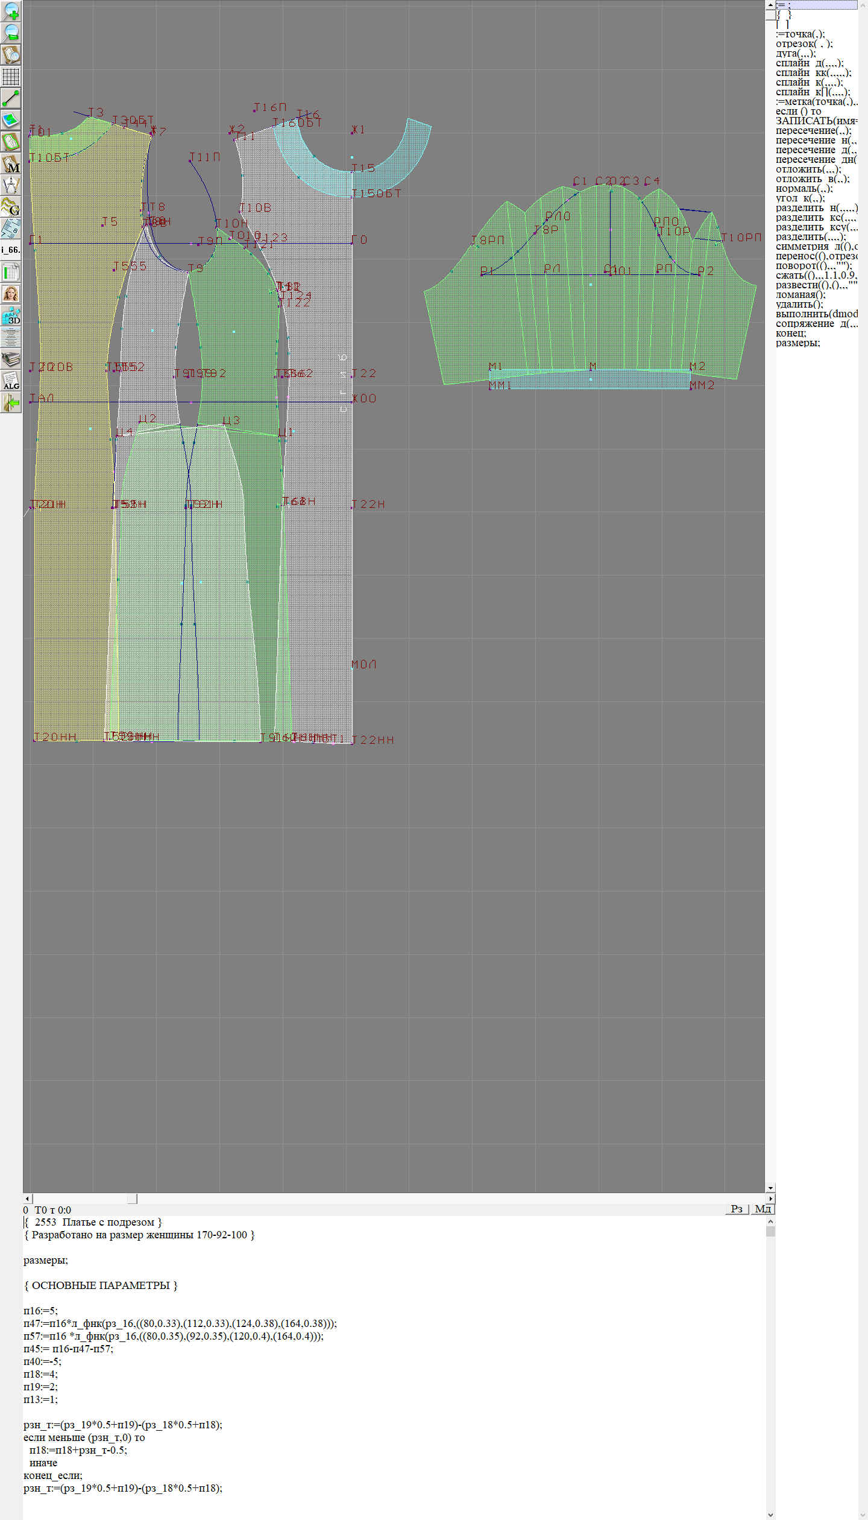The width and height of the screenshot is (868, 1520).
Task: Click the canvas horizontal scrollbar right arrow
Action: tap(770, 1199)
